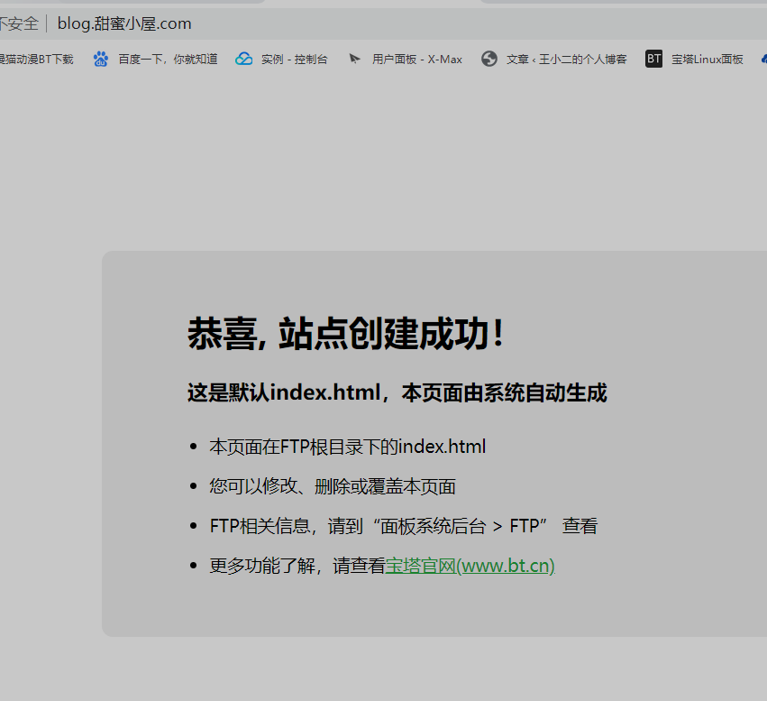Click the black BT icon bookmark
This screenshot has width=767, height=701.
pos(653,60)
